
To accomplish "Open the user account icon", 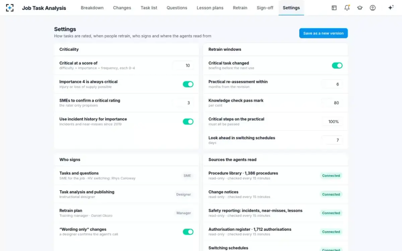I will (x=373, y=8).
